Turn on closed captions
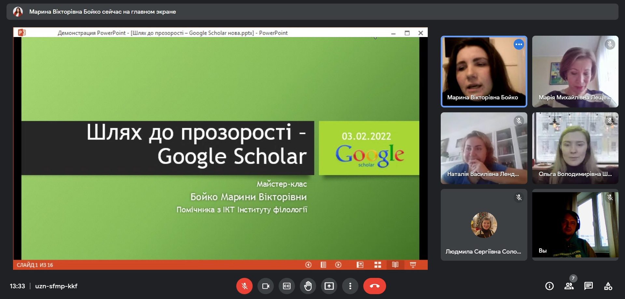This screenshot has width=625, height=299. click(x=287, y=286)
